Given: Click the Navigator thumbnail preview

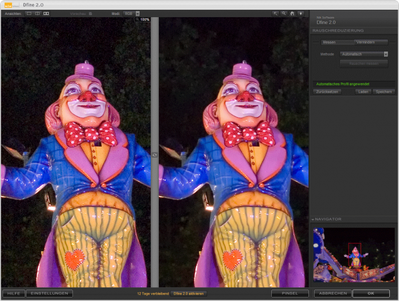Looking at the screenshot, I should point(354,254).
